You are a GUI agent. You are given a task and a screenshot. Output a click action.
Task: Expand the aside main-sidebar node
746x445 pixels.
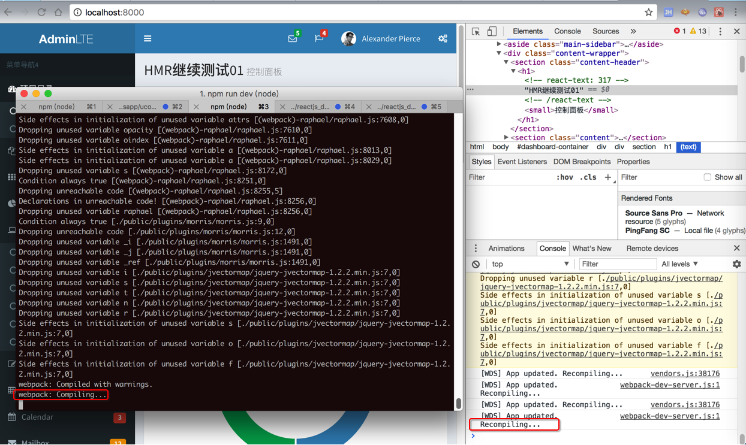pos(499,44)
